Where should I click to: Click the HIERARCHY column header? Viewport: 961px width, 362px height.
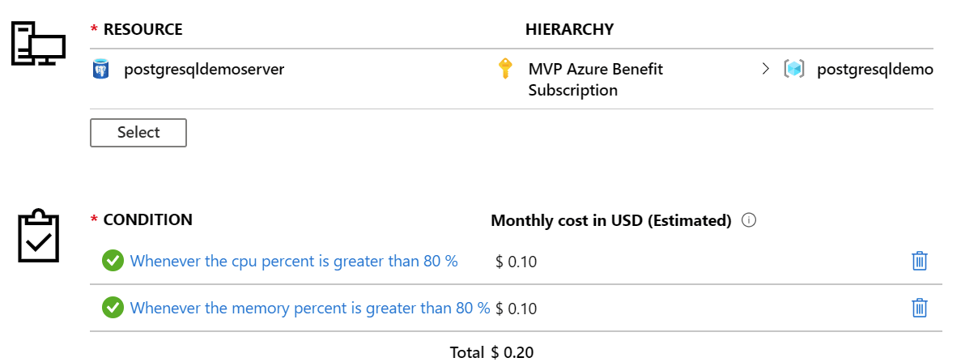coord(569,29)
